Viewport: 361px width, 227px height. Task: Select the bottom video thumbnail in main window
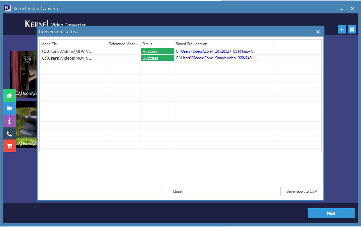[26, 124]
